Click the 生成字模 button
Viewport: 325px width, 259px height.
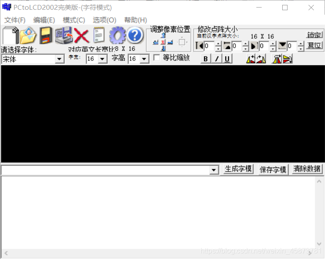point(238,169)
